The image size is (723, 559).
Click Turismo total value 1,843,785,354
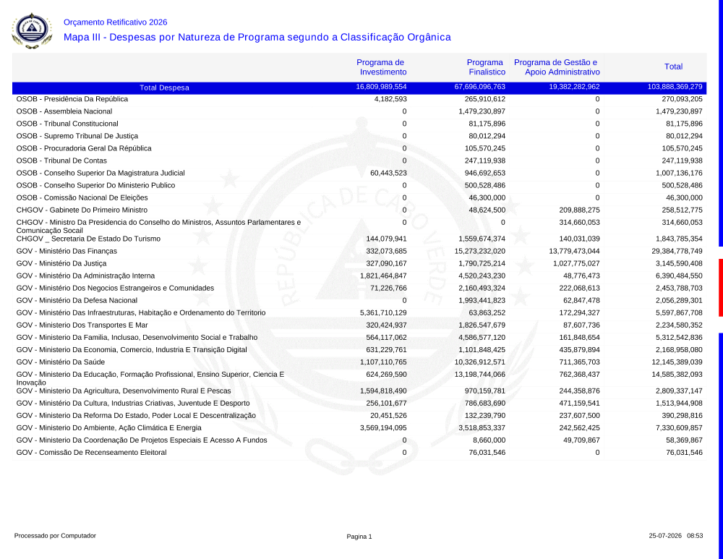(679, 239)
